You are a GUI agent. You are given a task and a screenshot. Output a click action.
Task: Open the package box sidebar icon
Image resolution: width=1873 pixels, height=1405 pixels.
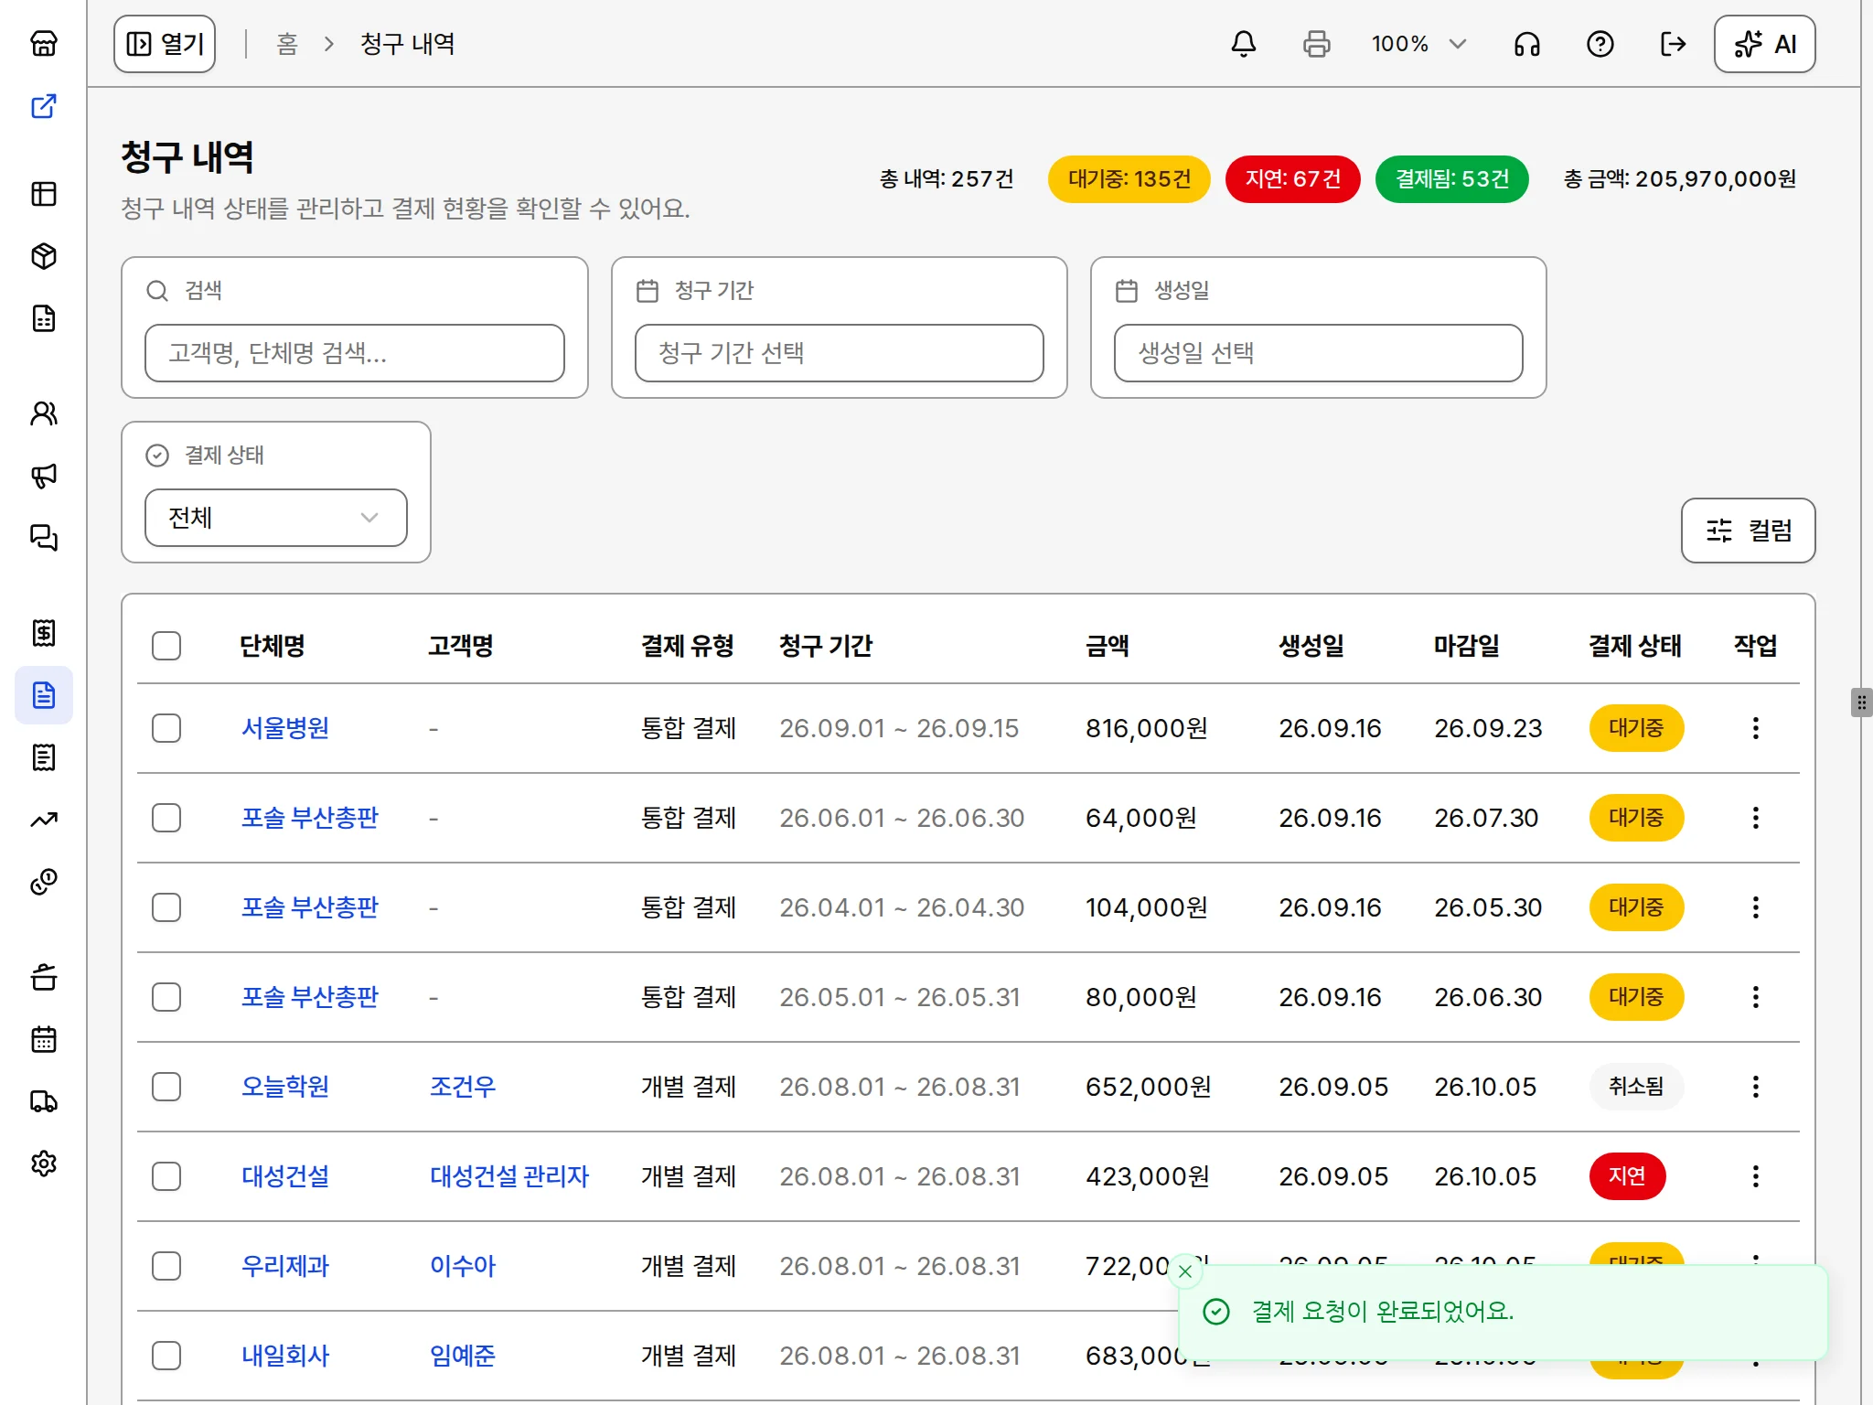click(x=44, y=256)
